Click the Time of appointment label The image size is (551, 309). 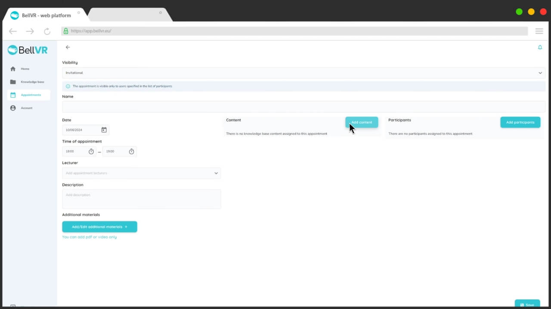coord(82,142)
